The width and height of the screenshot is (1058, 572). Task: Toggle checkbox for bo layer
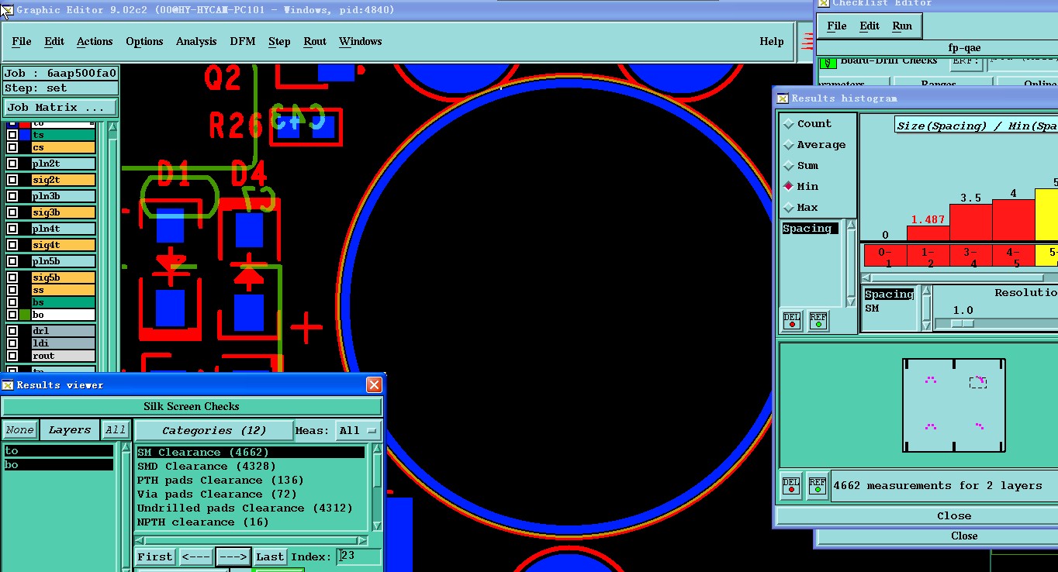[x=12, y=315]
